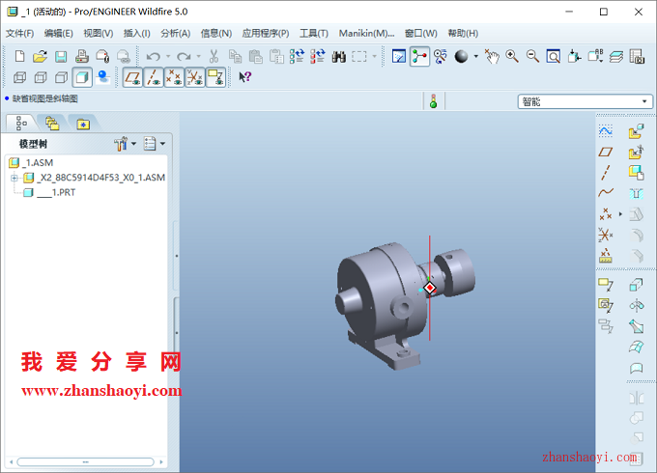Screen dimensions: 657x473
Task: Create a datum curve from right toolbar
Action: click(606, 192)
